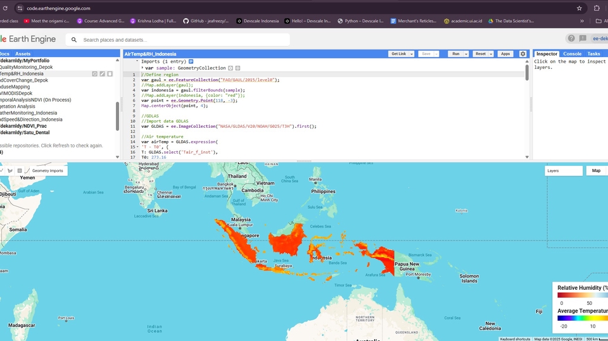Open Meet the origami YouTube bookmark
608x341 pixels.
pos(46,21)
